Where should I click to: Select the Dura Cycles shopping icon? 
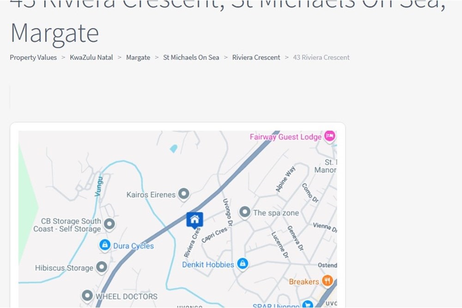coord(104,245)
